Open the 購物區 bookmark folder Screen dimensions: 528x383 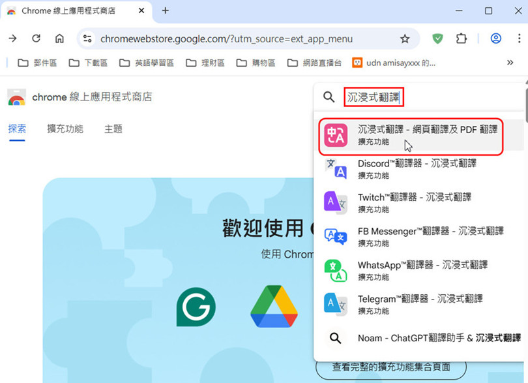pos(256,63)
